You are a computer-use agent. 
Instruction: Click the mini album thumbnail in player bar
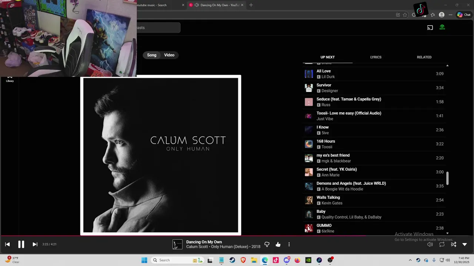(x=177, y=245)
